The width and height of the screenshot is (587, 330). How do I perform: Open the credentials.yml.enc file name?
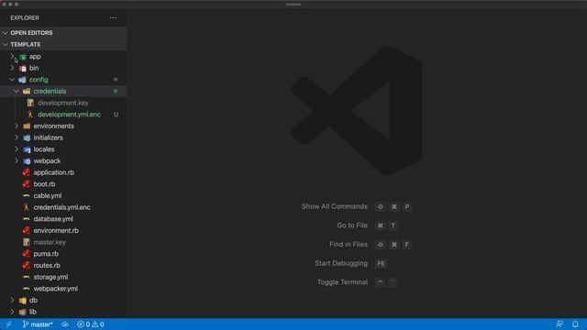point(61,207)
